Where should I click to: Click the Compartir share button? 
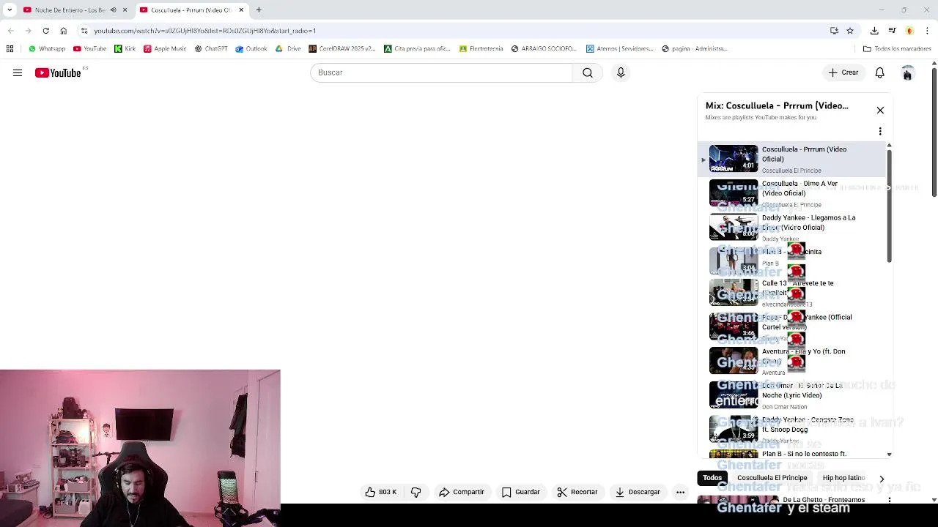[462, 492]
